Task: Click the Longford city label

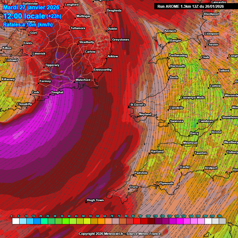Action: coord(72,5)
